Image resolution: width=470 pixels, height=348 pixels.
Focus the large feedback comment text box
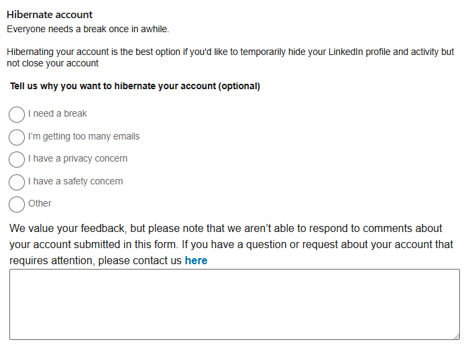[234, 304]
